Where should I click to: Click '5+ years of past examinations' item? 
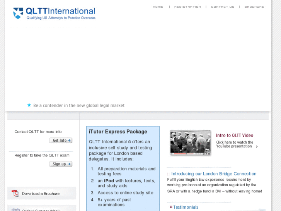coord(114,202)
